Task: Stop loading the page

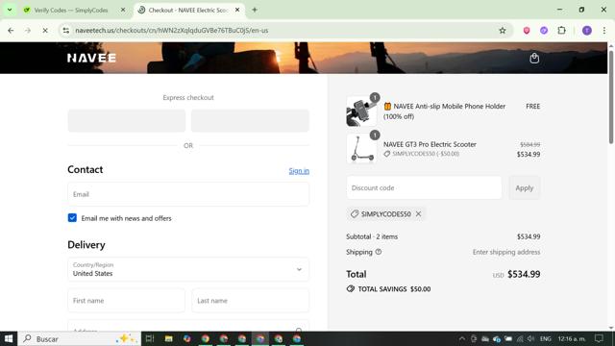Action: pyautogui.click(x=45, y=30)
